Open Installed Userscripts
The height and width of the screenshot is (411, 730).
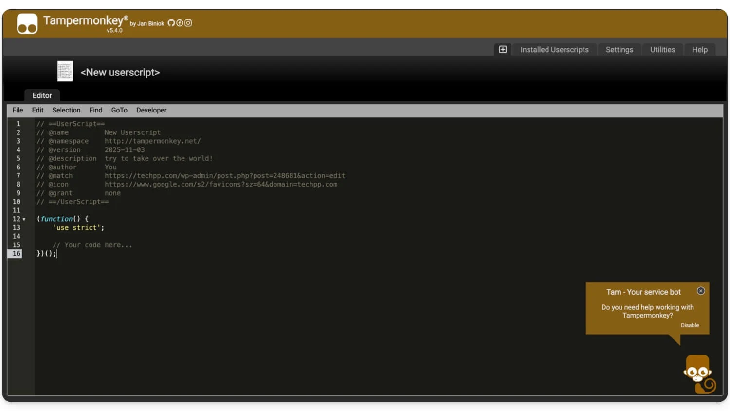tap(554, 49)
